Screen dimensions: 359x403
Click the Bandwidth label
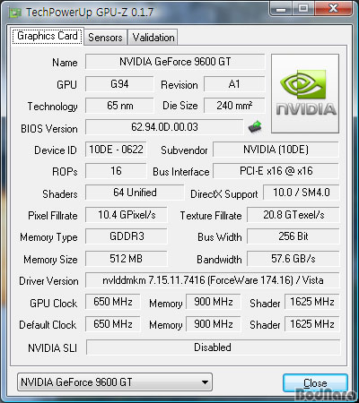point(219,260)
